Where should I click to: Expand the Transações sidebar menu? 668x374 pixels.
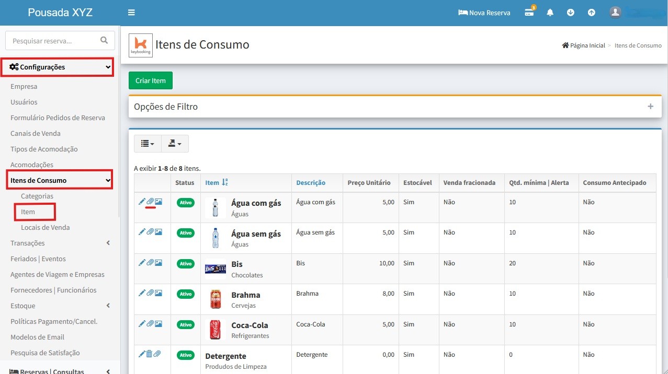(x=60, y=243)
